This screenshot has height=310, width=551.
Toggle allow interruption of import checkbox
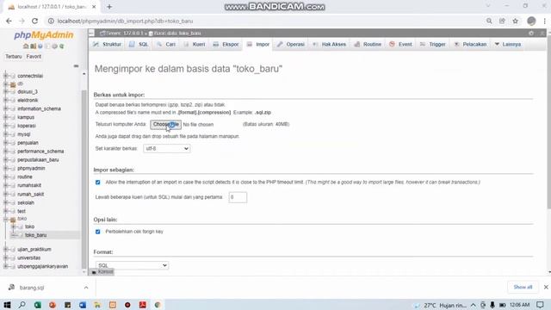pyautogui.click(x=97, y=183)
